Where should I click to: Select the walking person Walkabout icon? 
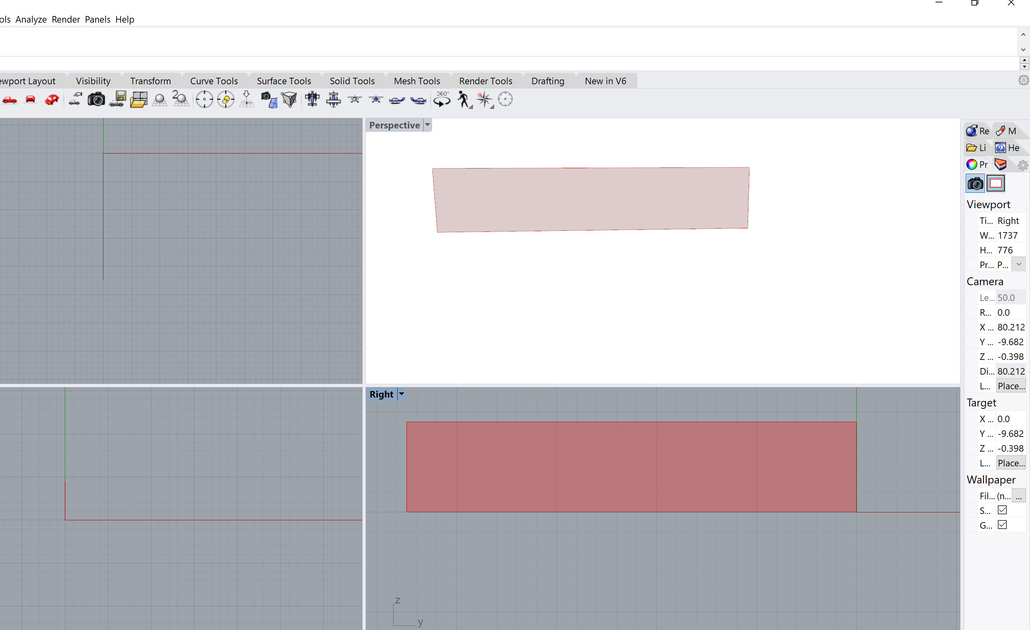click(x=464, y=100)
